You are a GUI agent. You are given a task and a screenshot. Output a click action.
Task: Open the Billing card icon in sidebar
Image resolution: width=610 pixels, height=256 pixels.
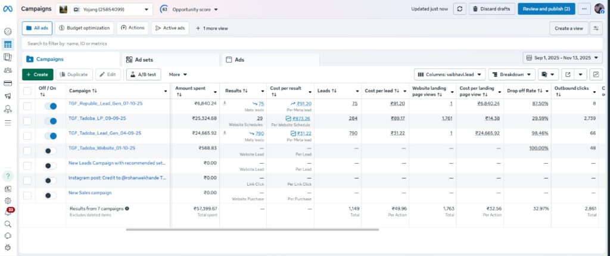pyautogui.click(x=8, y=83)
